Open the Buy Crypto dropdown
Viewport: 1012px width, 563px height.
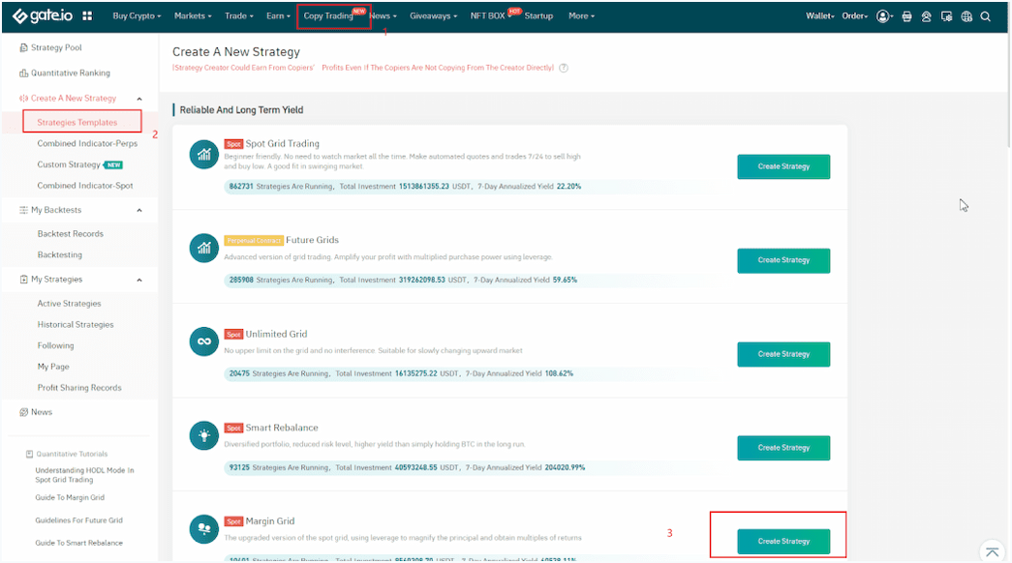137,16
